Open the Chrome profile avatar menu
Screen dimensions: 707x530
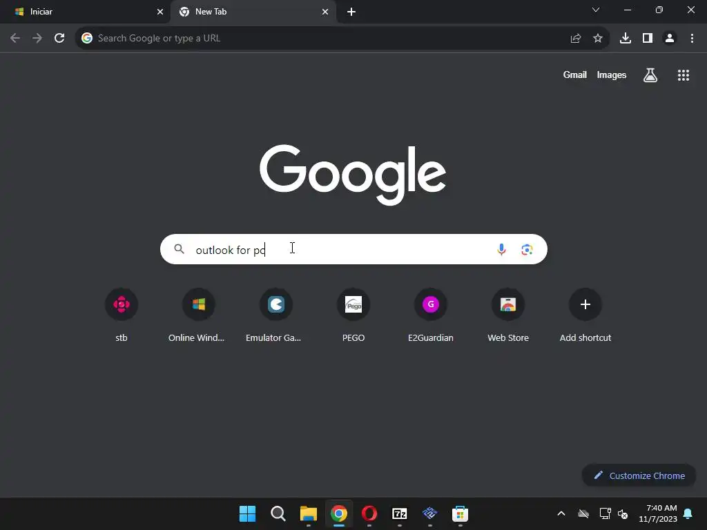670,39
